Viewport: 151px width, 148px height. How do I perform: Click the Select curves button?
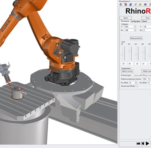(x=127, y=71)
